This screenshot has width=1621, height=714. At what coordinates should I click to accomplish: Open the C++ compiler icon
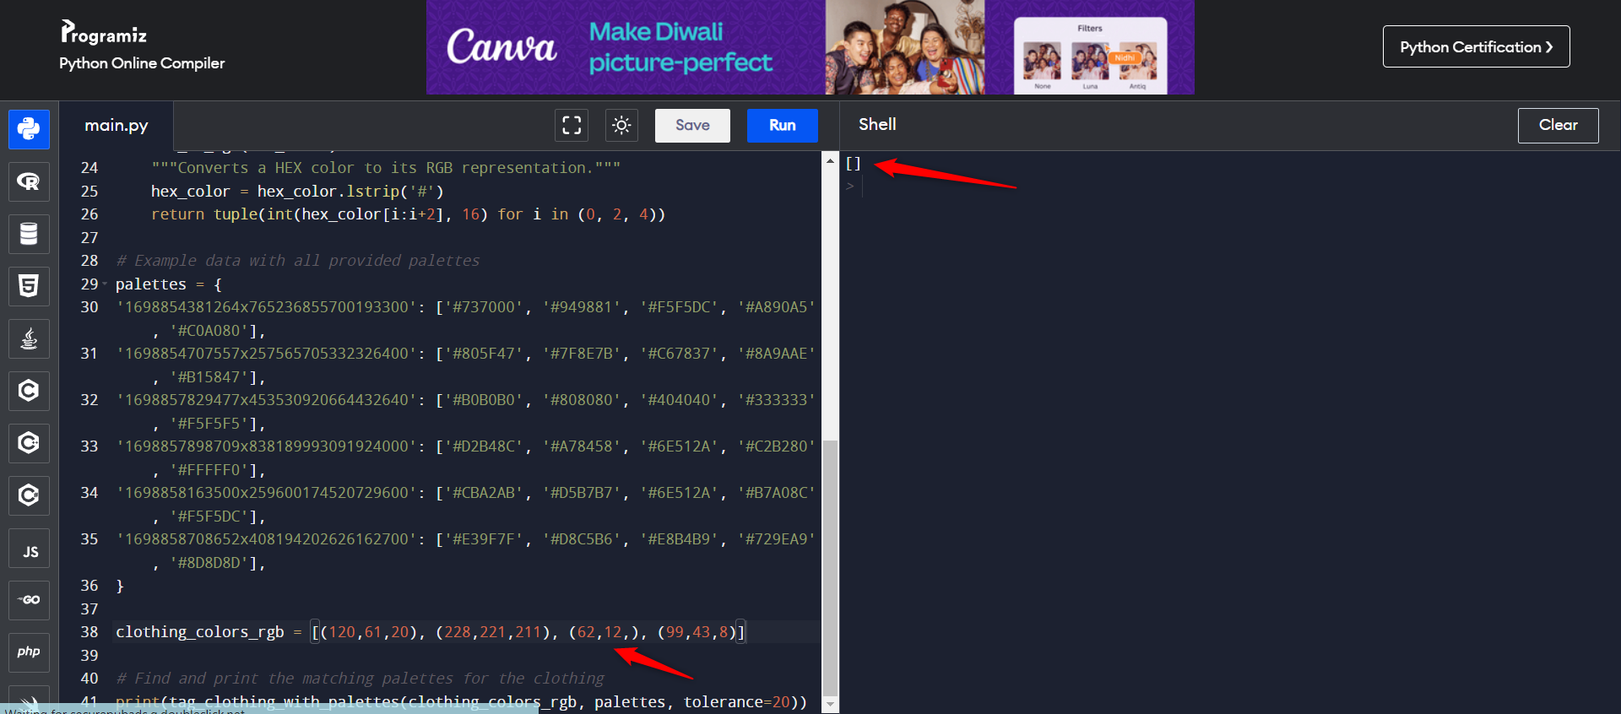tap(29, 443)
